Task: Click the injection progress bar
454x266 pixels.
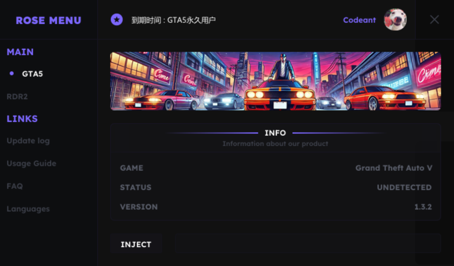Action: [x=307, y=244]
